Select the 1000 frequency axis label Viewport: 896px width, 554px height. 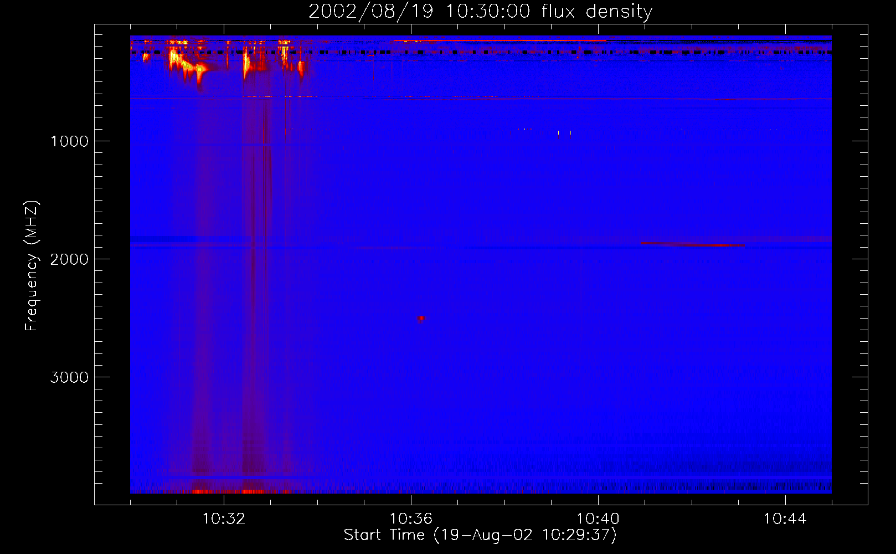69,141
